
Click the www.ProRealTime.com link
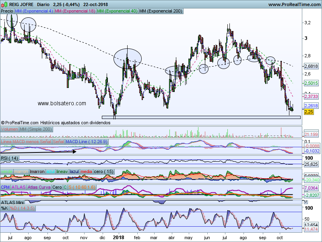coord(294,4)
